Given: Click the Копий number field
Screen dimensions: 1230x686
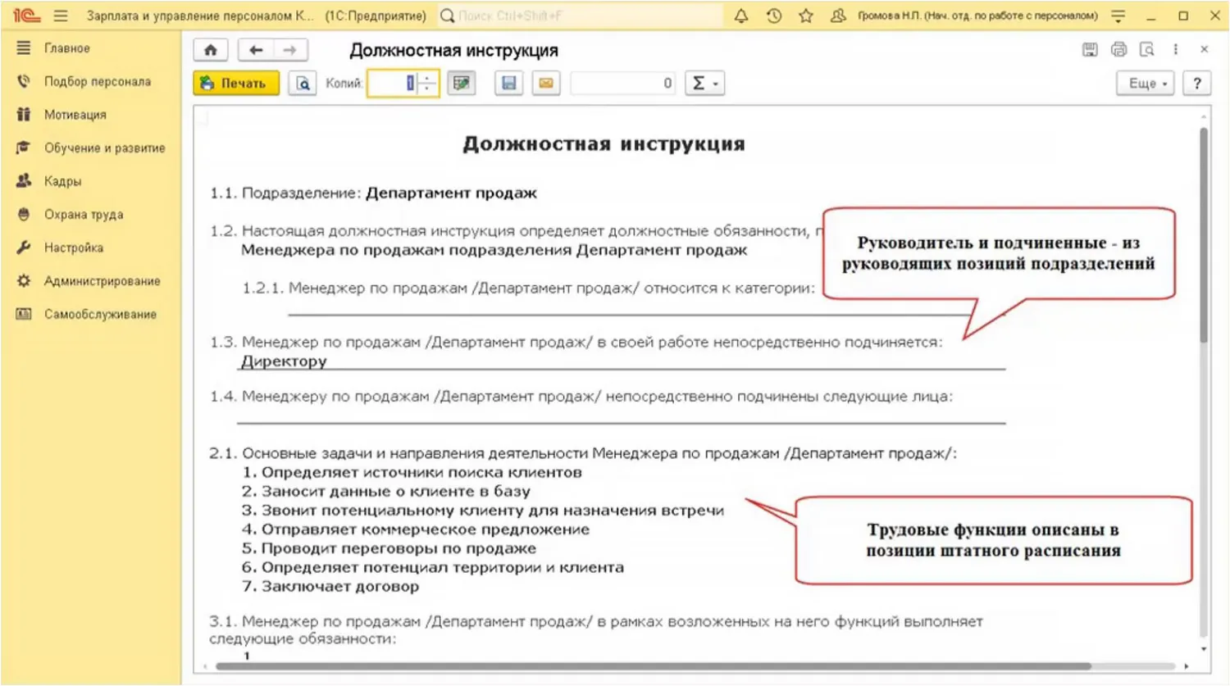Looking at the screenshot, I should [x=394, y=83].
